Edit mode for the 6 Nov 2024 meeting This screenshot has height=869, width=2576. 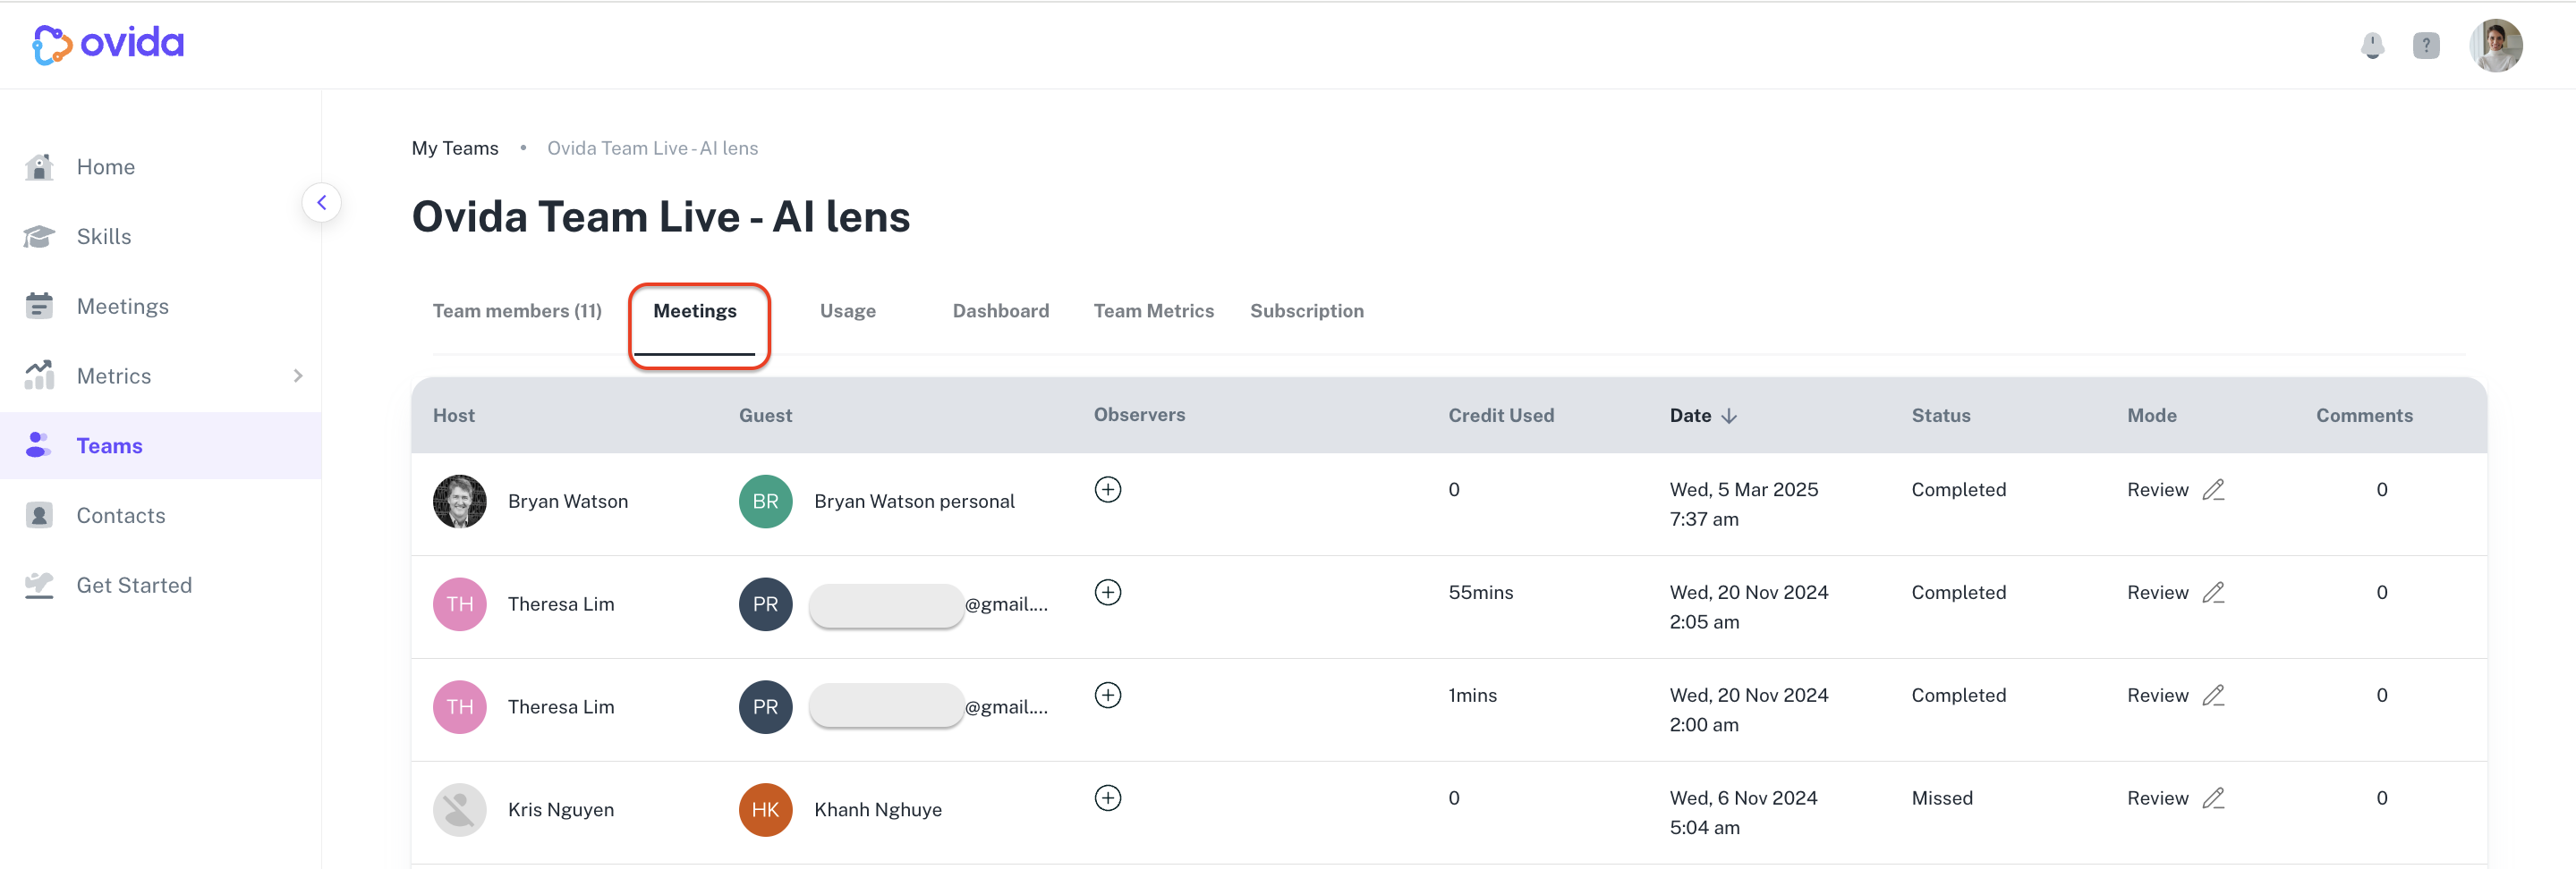[2214, 798]
